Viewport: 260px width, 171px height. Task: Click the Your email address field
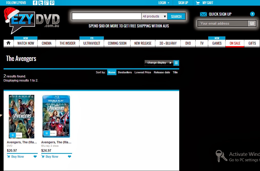(x=223, y=24)
